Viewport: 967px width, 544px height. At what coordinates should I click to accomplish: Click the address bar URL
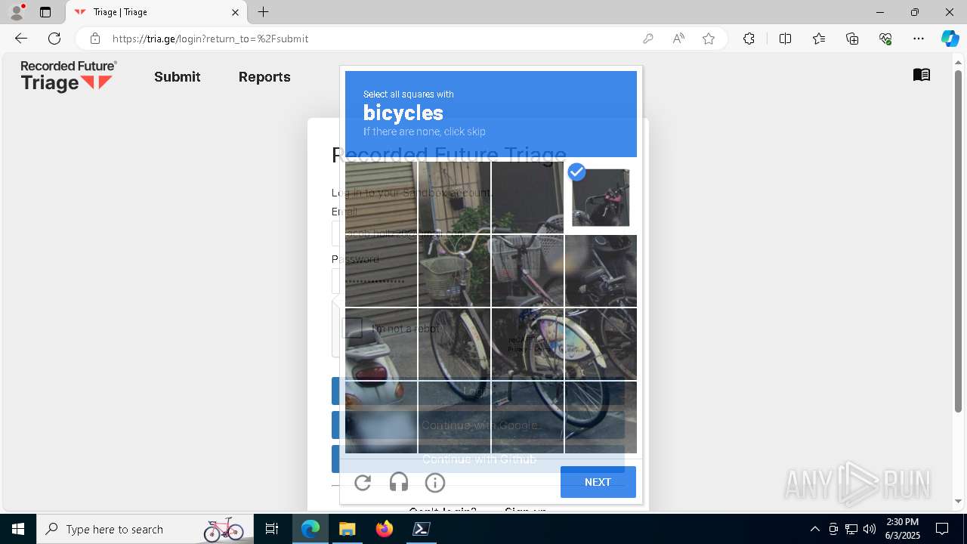pos(210,39)
